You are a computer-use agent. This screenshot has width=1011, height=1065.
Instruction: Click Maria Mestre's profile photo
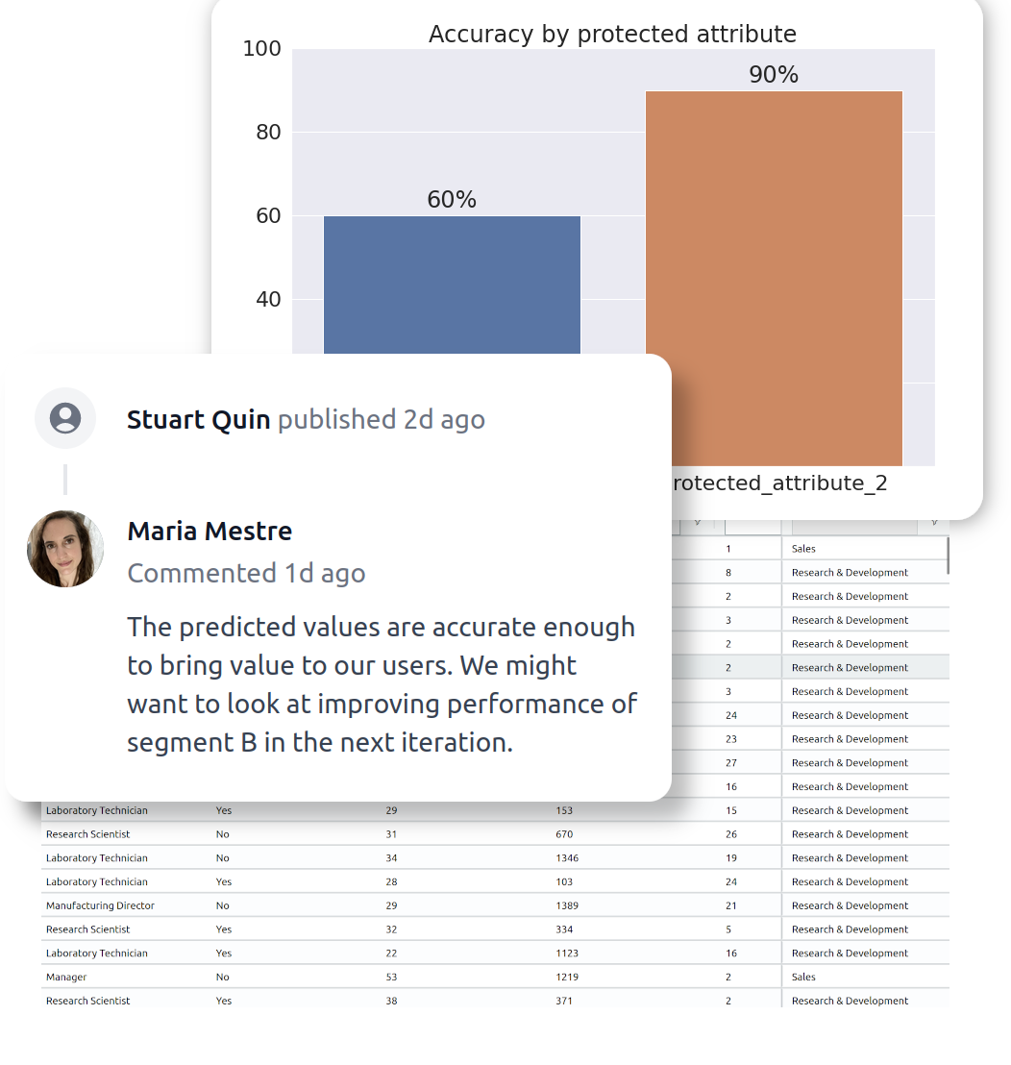coord(65,548)
